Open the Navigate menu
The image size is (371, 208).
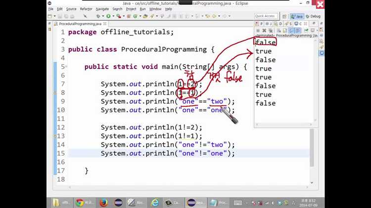[x=102, y=9]
